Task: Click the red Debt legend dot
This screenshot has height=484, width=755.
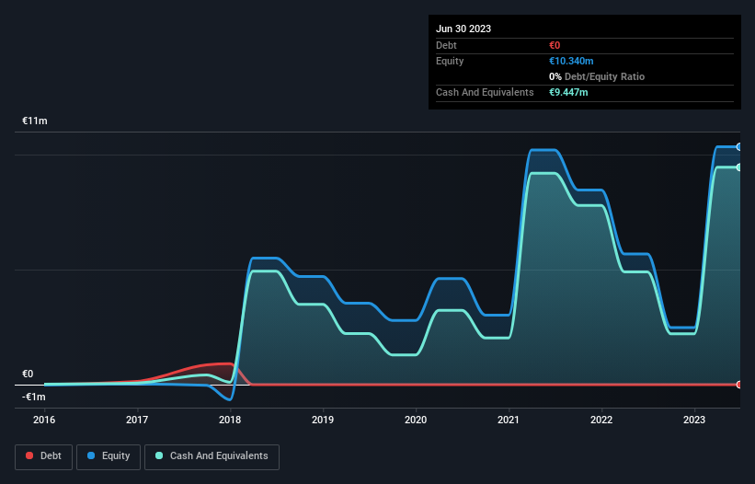Action: pyautogui.click(x=29, y=455)
